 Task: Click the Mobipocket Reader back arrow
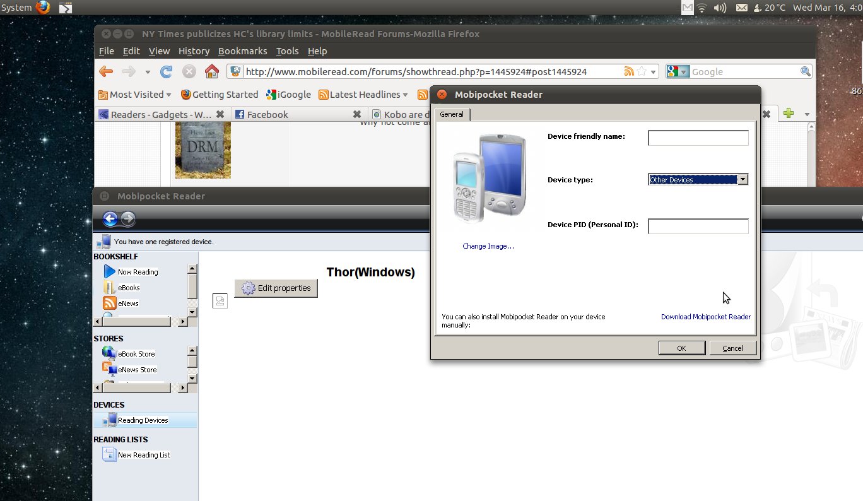(110, 219)
